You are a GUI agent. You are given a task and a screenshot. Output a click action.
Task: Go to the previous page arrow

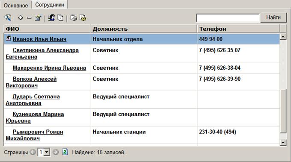click(x=33, y=152)
